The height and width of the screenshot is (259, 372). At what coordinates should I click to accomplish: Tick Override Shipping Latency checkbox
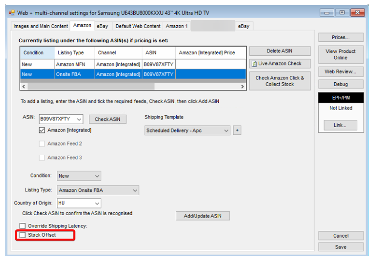22,226
